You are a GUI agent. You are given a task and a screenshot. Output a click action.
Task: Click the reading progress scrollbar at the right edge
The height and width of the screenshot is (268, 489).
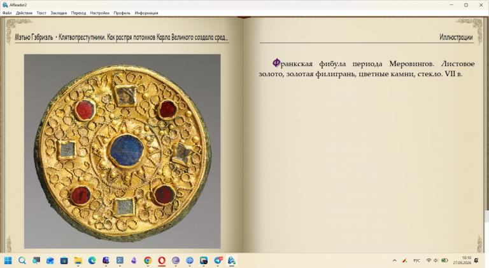[487, 217]
